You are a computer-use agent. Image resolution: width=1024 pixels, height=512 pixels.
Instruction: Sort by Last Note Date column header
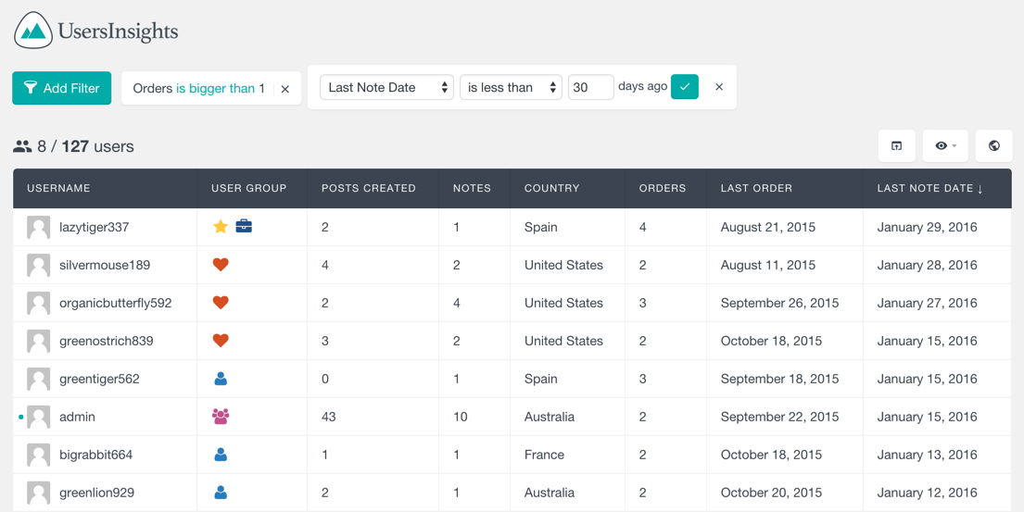[x=929, y=188]
